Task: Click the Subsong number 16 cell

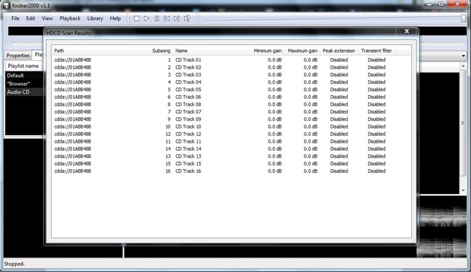Action: coord(168,171)
